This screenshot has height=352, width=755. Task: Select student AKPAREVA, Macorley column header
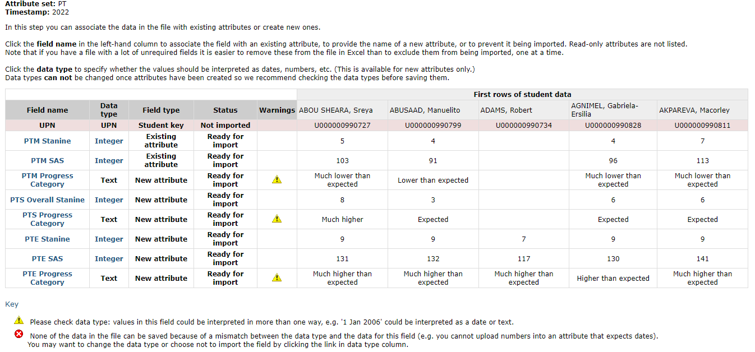point(702,110)
